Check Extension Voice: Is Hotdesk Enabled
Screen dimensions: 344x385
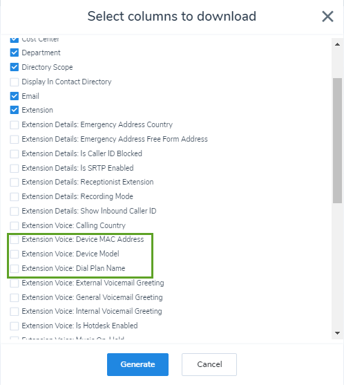(x=15, y=326)
